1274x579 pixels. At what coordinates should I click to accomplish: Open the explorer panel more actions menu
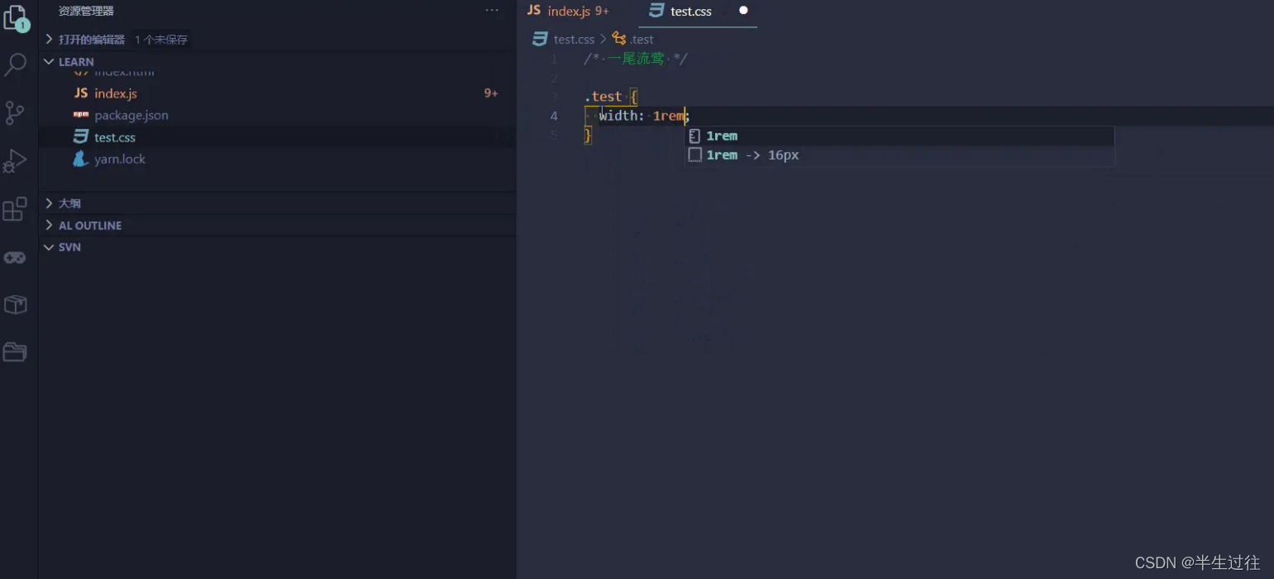point(492,11)
